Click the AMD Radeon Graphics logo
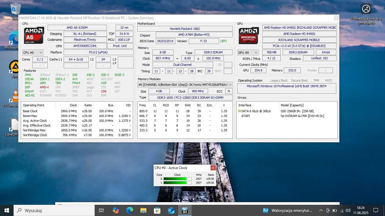The height and width of the screenshot is (216, 385). point(249,35)
